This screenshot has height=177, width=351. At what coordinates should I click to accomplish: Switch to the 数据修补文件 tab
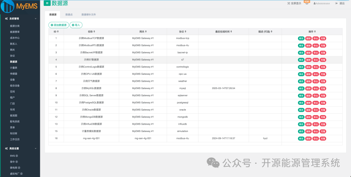point(88,15)
